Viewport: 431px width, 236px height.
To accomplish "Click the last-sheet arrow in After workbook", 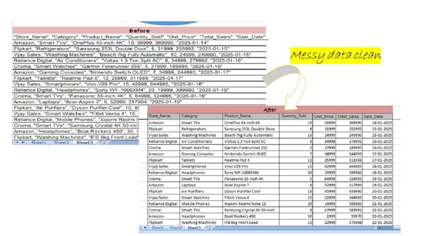I will pos(145,228).
